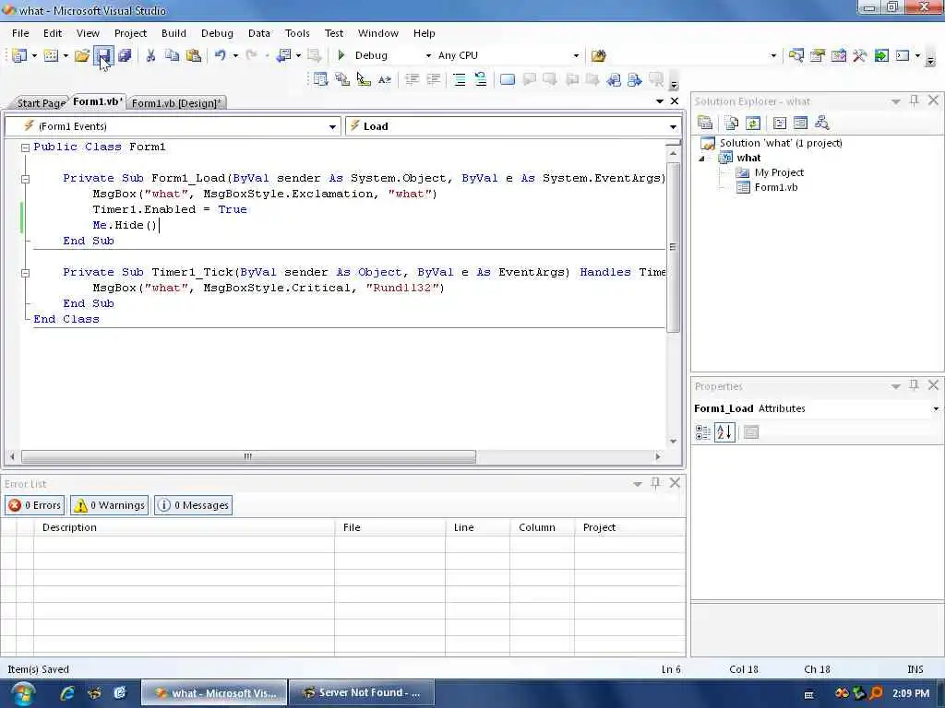Open Internet Explorer from the taskbar
This screenshot has height=708, width=945.
(67, 693)
